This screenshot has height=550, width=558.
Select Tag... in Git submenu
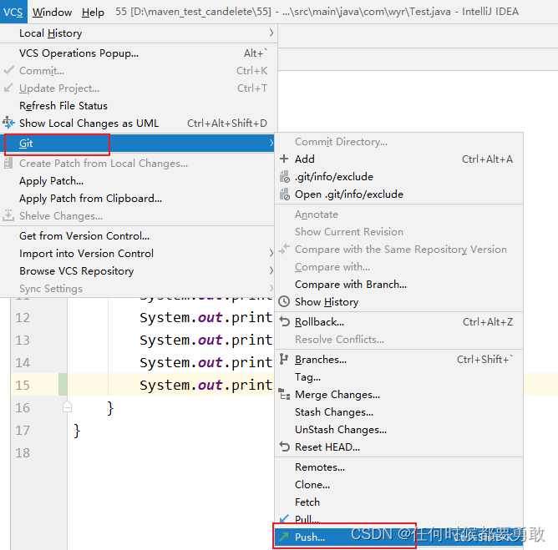click(x=399, y=377)
